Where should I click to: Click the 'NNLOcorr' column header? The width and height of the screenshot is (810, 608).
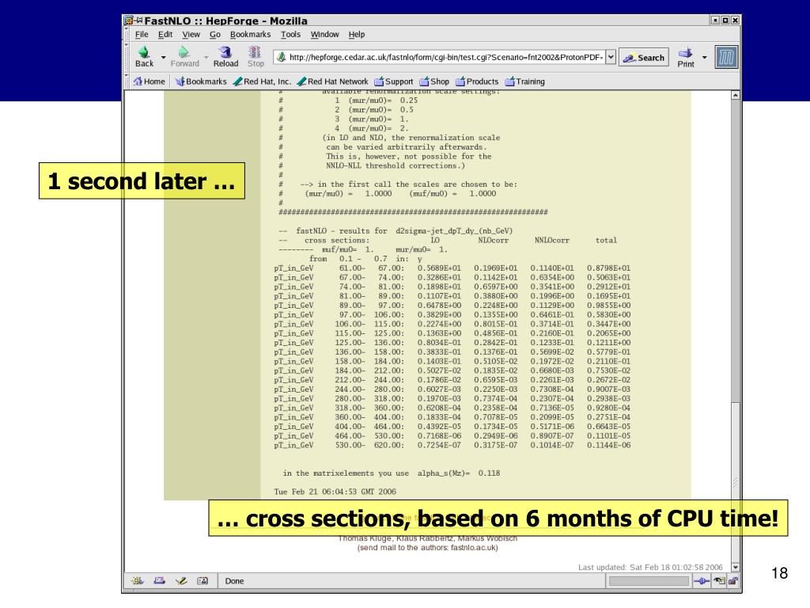pos(551,240)
